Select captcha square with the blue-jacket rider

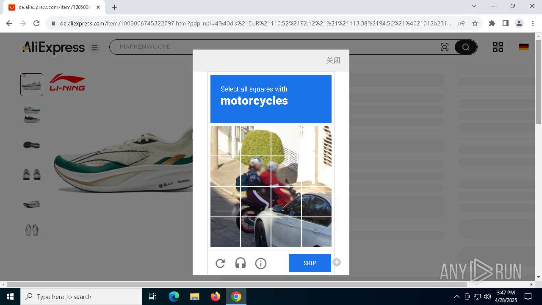[256, 171]
